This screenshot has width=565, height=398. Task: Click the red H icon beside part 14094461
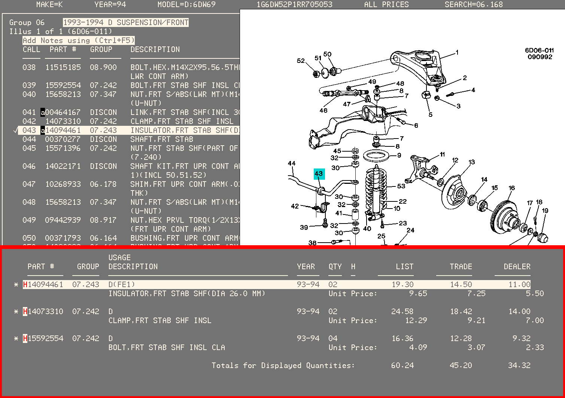pos(25,285)
